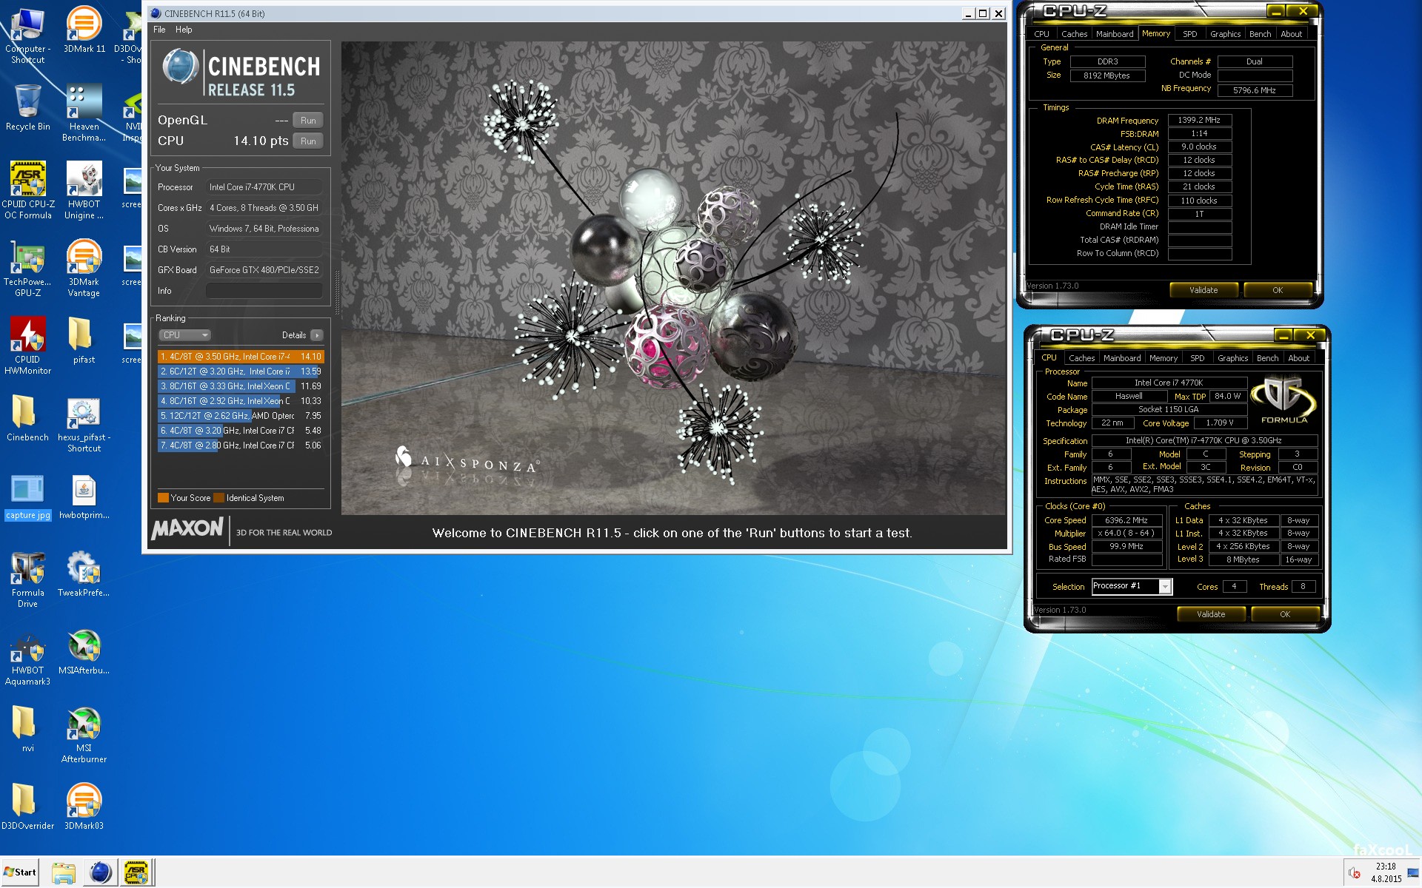
Task: Open the File menu in Cinebench
Action: pyautogui.click(x=159, y=30)
